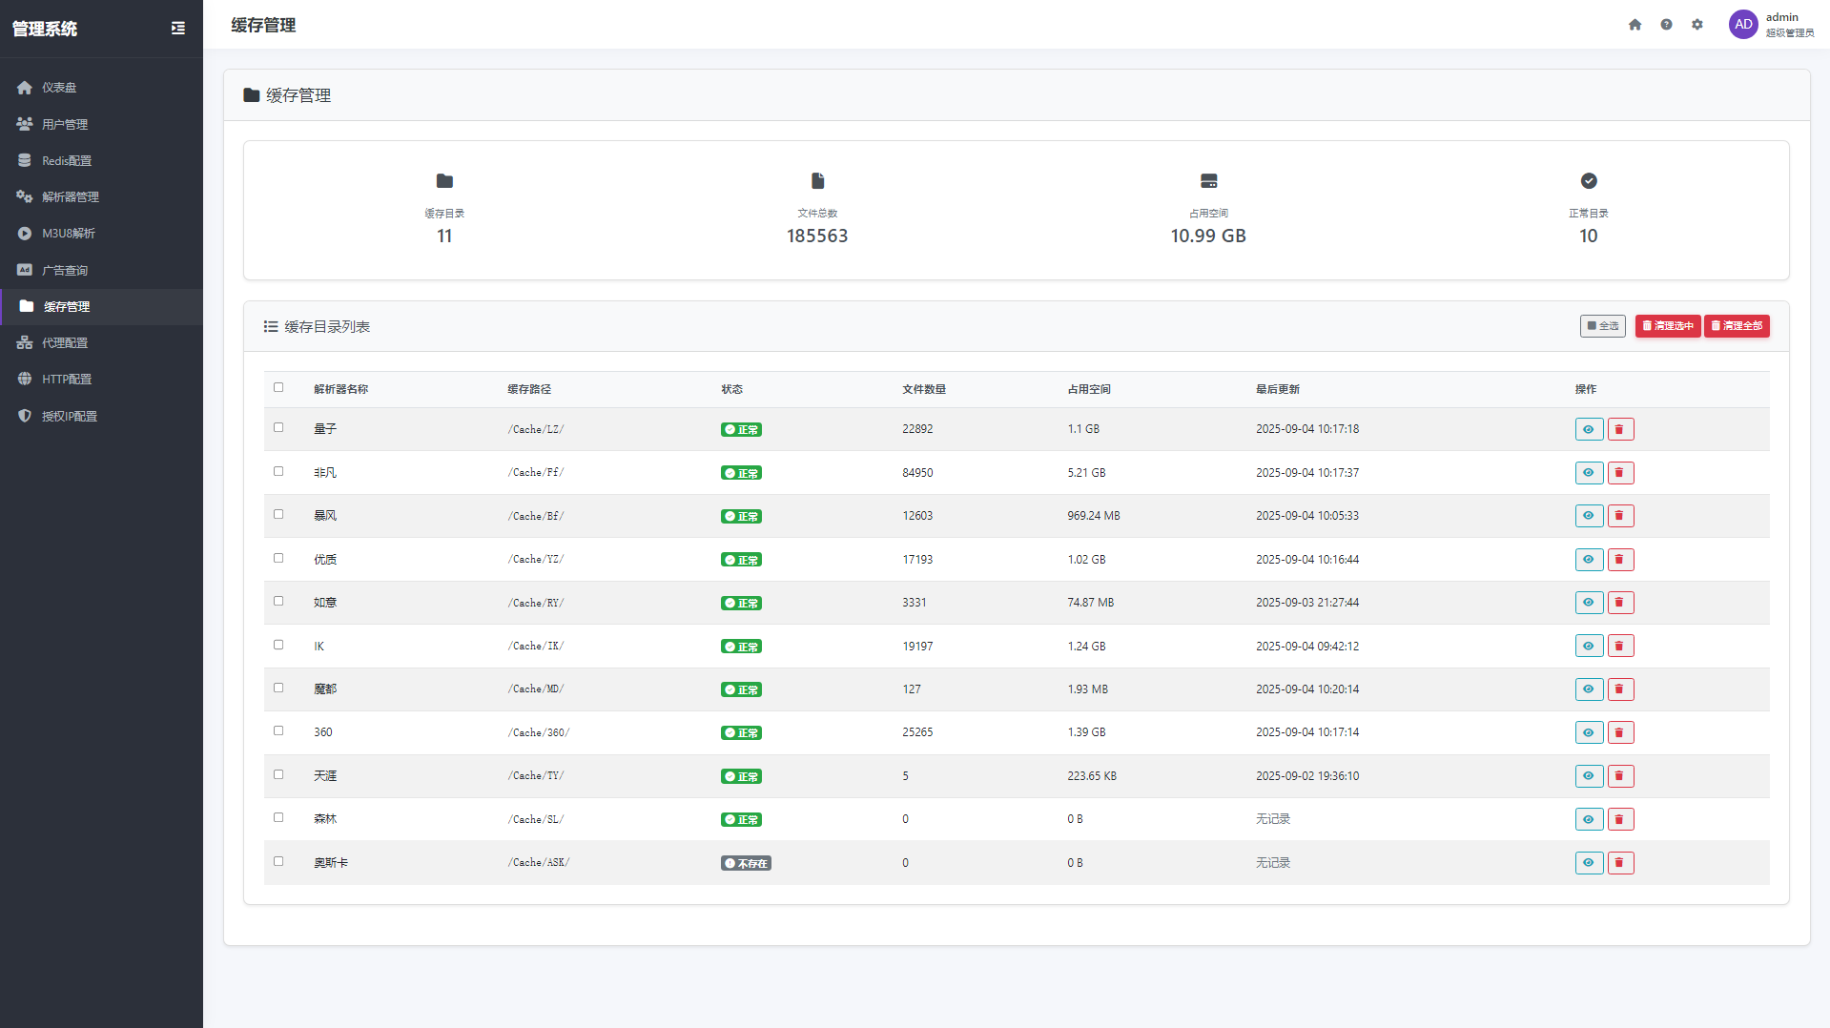Image resolution: width=1830 pixels, height=1028 pixels.
Task: Check the 量子 row checkbox
Action: pyautogui.click(x=278, y=427)
